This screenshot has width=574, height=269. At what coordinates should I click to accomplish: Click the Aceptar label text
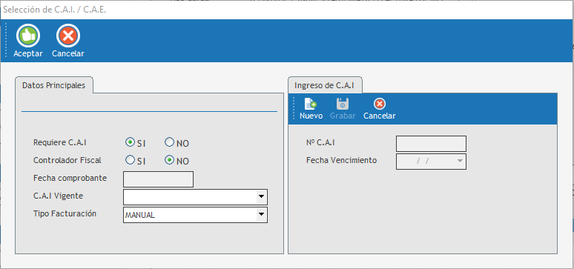click(x=28, y=53)
